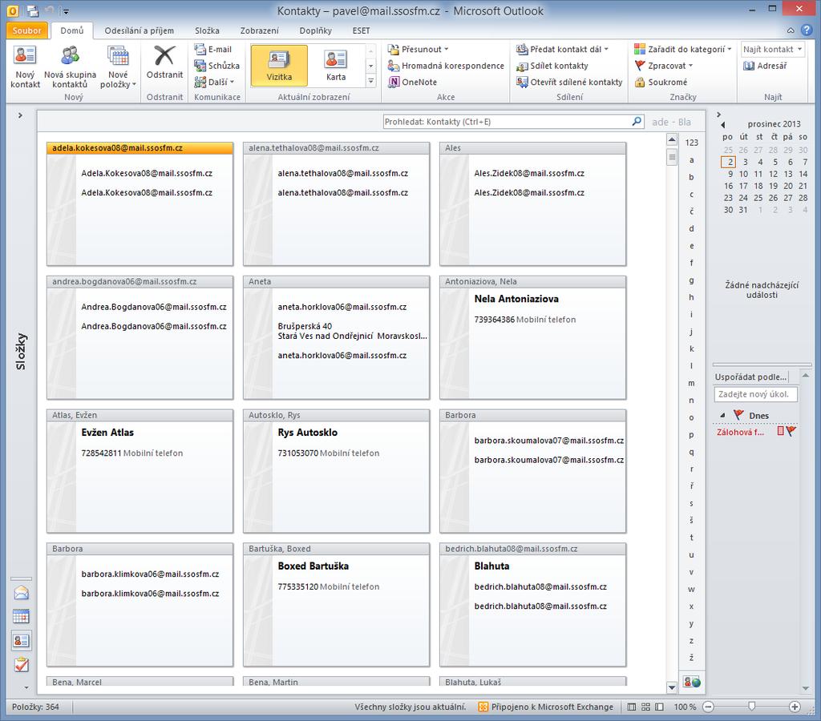Switch to Karta card view
This screenshot has width=821, height=721.
pyautogui.click(x=336, y=66)
